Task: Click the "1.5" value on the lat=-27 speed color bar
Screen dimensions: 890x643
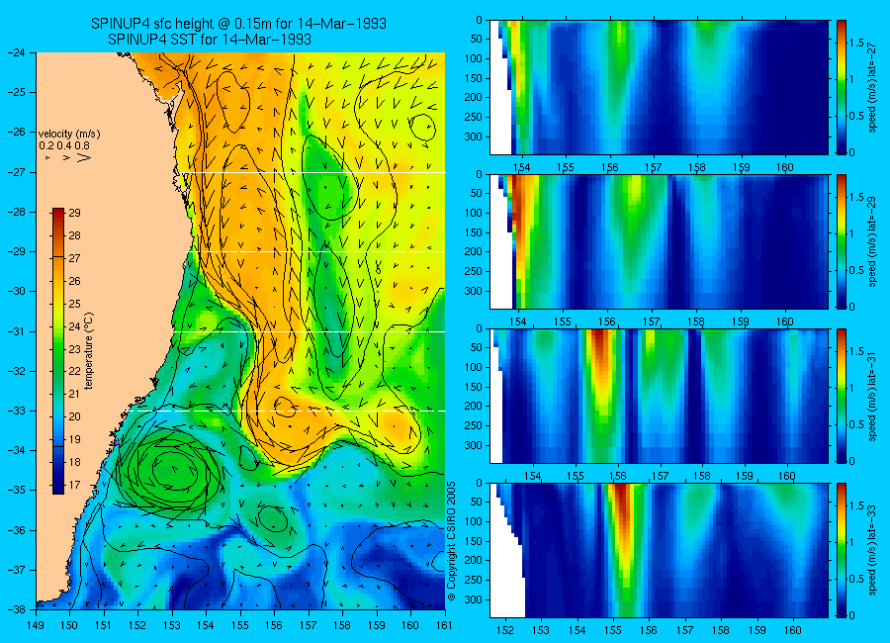Action: click(856, 44)
